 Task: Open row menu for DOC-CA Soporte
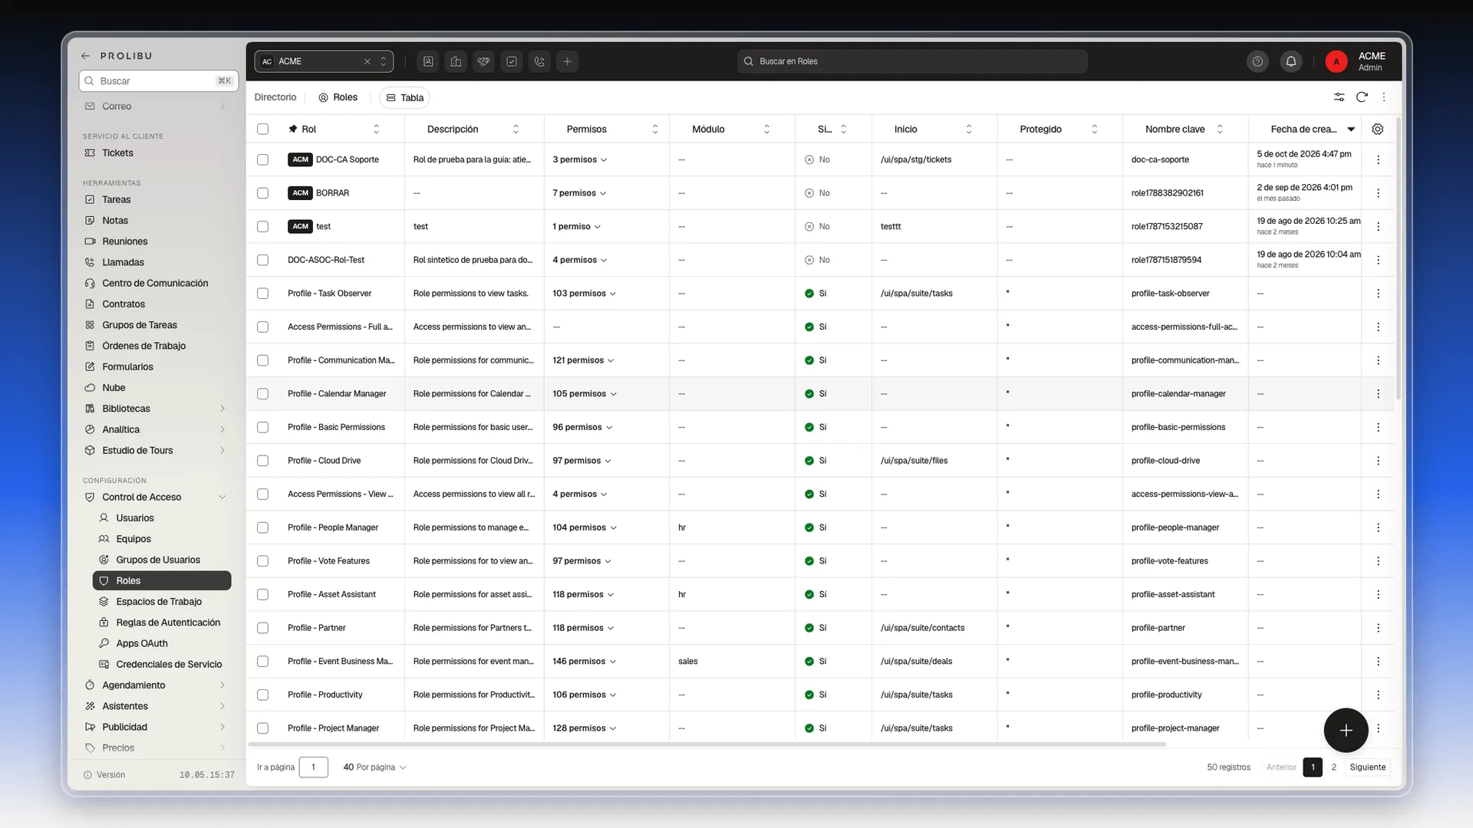1379,159
